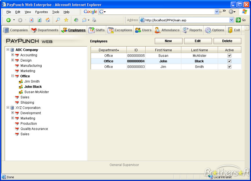This screenshot has width=251, height=181.
Task: Select John Black in the department tree
Action: point(33,87)
